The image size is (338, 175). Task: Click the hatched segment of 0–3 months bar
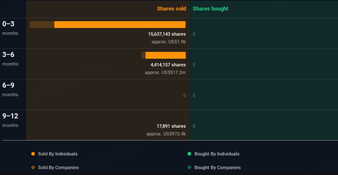[x=42, y=25]
